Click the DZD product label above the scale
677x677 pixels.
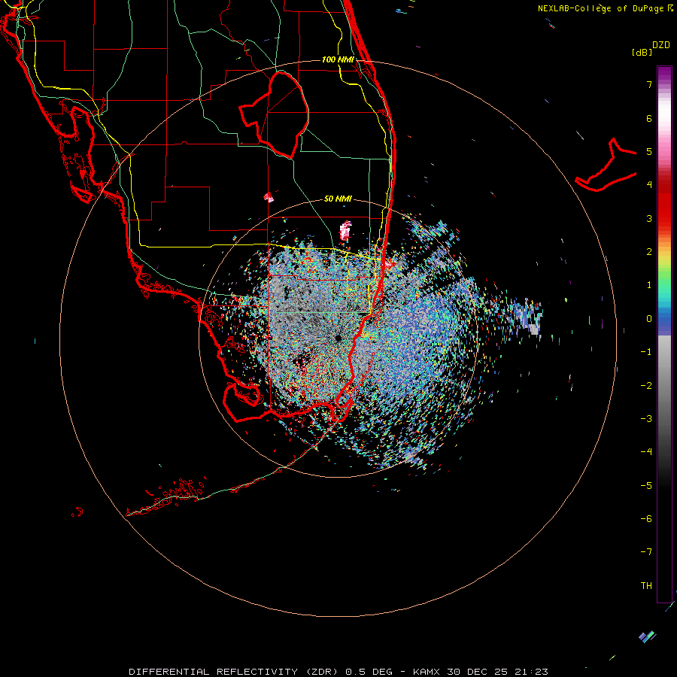pyautogui.click(x=661, y=45)
